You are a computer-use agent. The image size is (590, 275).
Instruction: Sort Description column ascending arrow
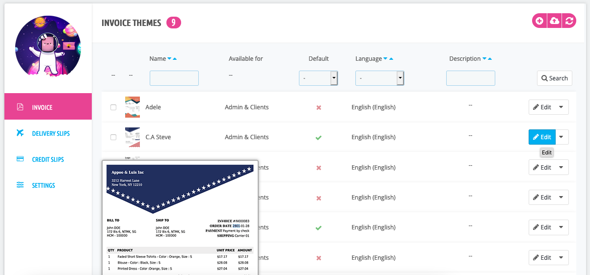coord(490,59)
